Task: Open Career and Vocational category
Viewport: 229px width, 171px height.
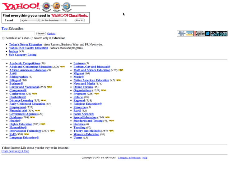Action: [24, 87]
